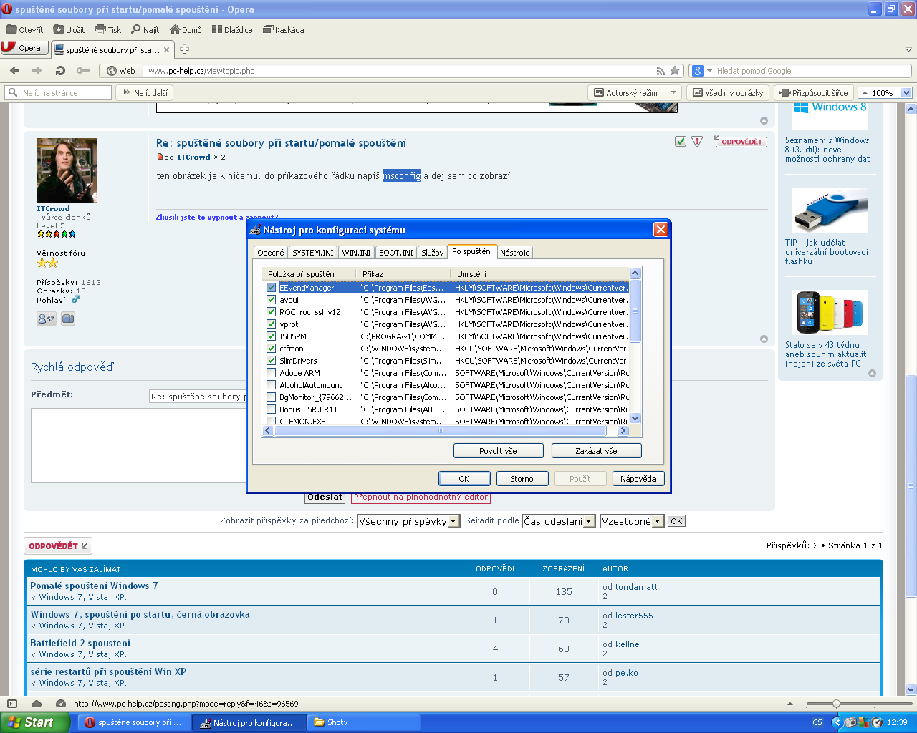Click the RSS feed icon in address bar
The width and height of the screenshot is (917, 733).
pyautogui.click(x=661, y=71)
